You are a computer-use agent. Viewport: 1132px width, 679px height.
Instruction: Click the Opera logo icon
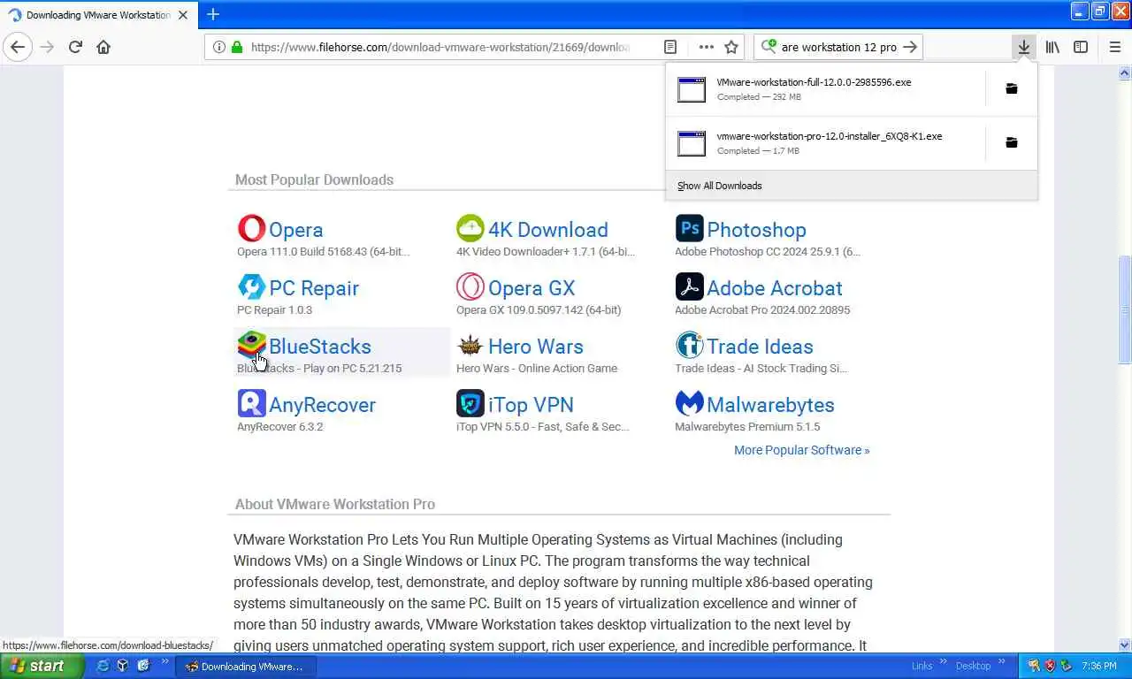(251, 228)
